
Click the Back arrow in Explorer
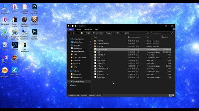click(69, 33)
